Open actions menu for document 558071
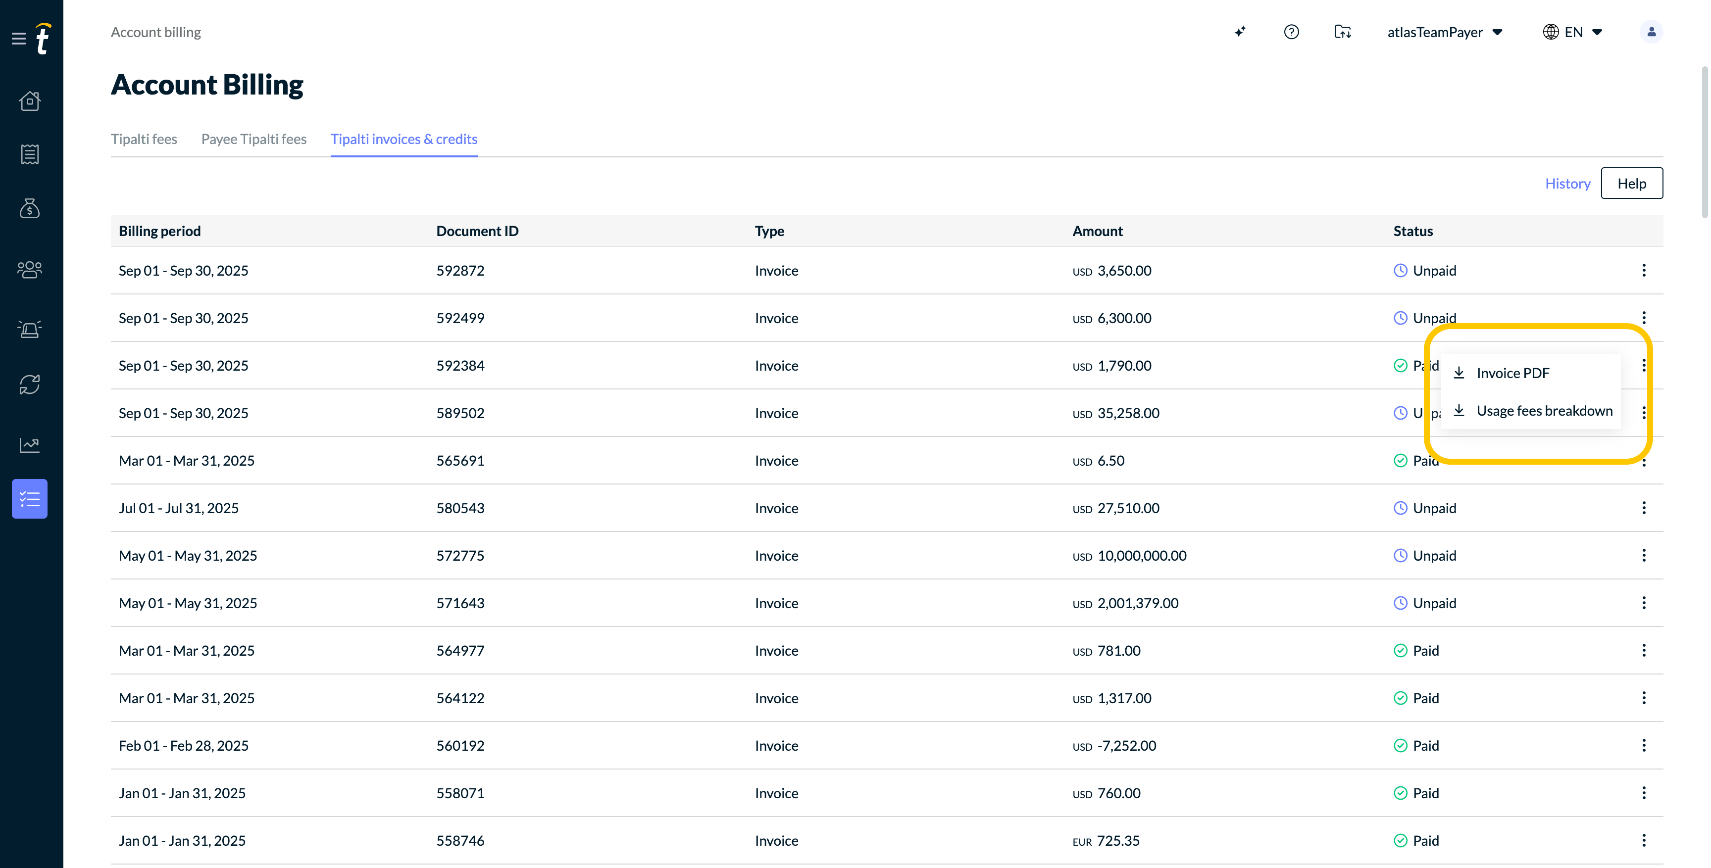 coord(1644,793)
